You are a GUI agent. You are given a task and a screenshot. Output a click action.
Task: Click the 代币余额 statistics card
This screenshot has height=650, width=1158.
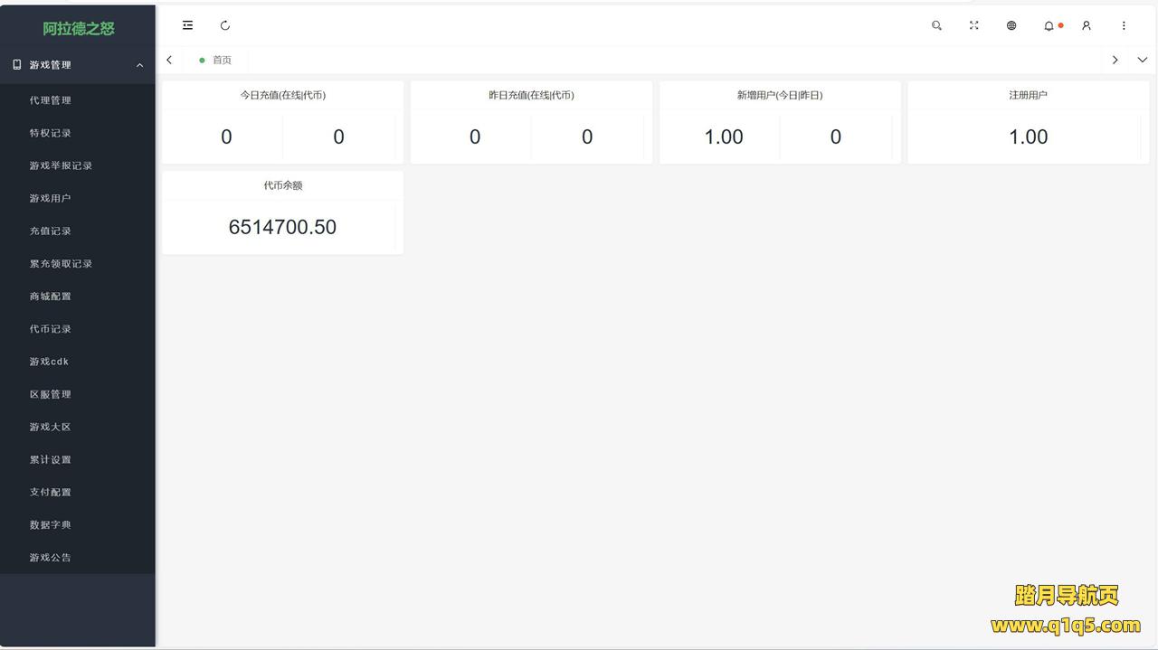(282, 213)
